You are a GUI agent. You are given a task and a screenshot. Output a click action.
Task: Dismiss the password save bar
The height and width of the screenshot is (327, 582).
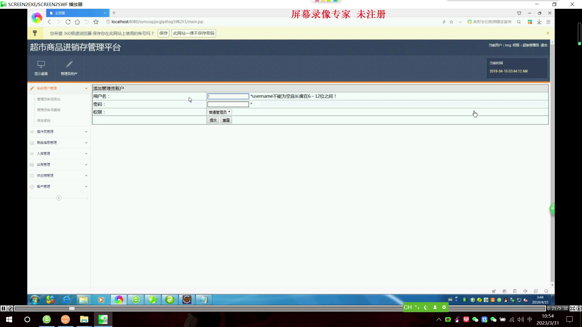548,33
